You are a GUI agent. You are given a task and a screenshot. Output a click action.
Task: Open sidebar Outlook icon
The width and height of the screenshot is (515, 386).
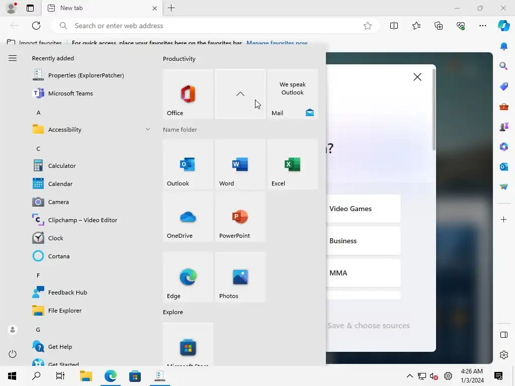[503, 167]
